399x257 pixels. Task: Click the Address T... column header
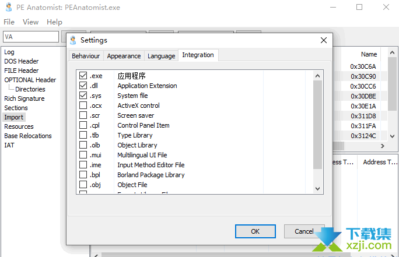tap(380, 162)
